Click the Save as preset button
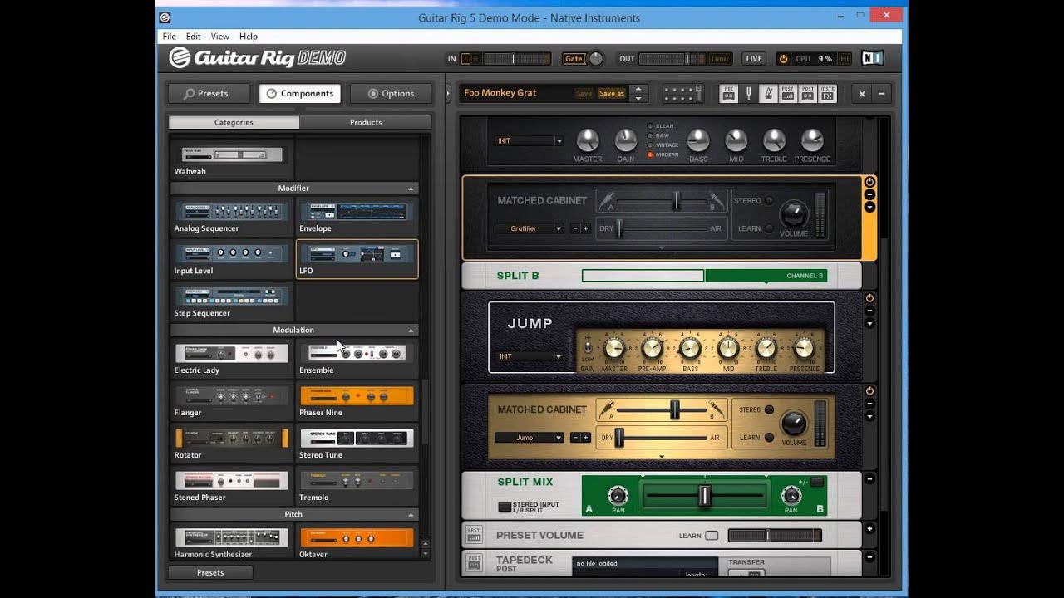The height and width of the screenshot is (598, 1064). [x=611, y=94]
